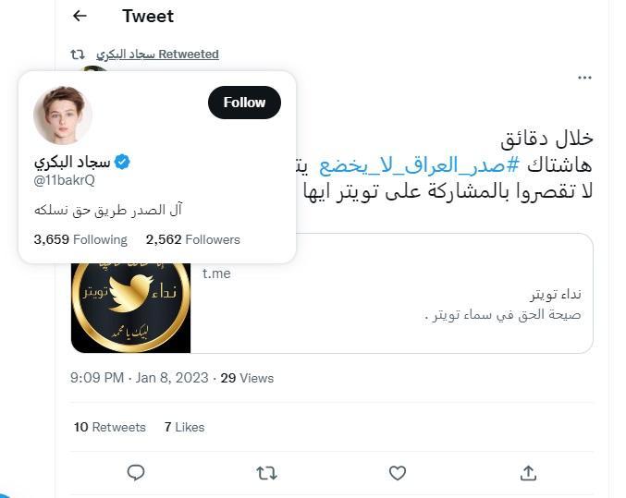Open the profile avatar in hover card
626x498 pixels.
coord(62,116)
